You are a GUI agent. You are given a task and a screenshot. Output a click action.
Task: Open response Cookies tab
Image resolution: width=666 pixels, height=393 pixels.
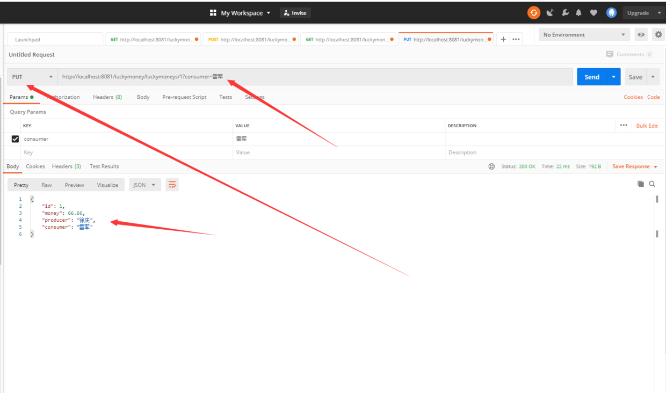tap(35, 166)
